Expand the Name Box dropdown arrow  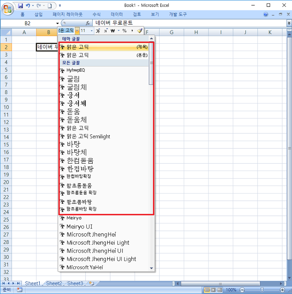click(57, 23)
